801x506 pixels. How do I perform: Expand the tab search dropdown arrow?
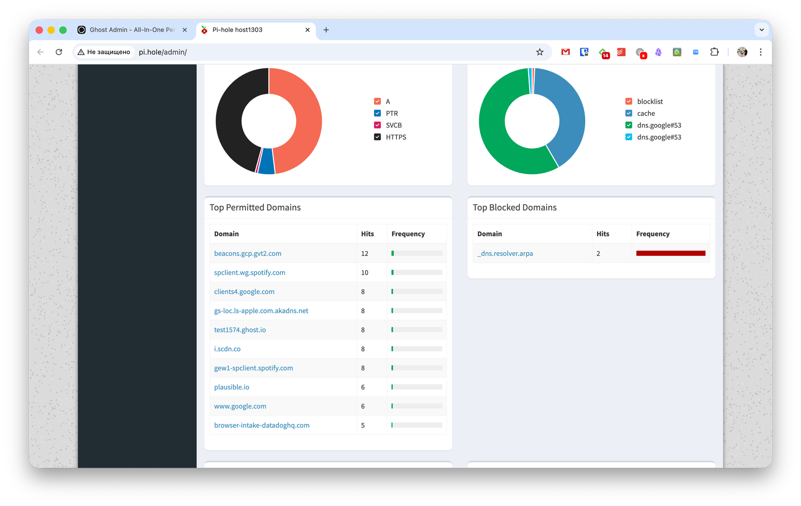(761, 30)
